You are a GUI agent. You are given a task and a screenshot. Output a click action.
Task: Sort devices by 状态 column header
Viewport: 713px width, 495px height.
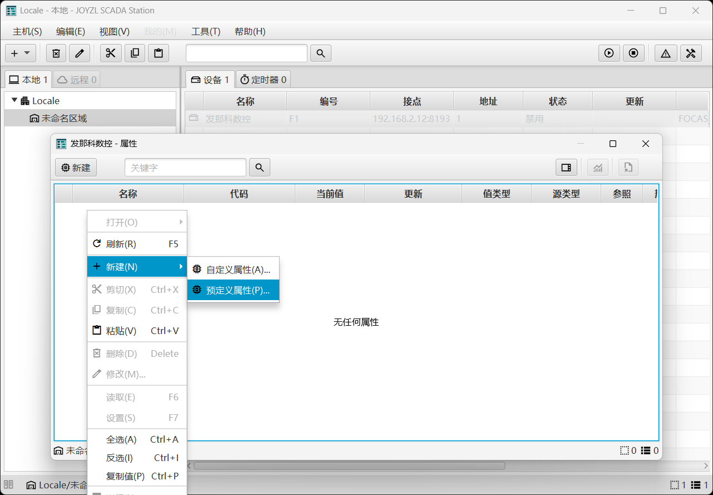558,101
